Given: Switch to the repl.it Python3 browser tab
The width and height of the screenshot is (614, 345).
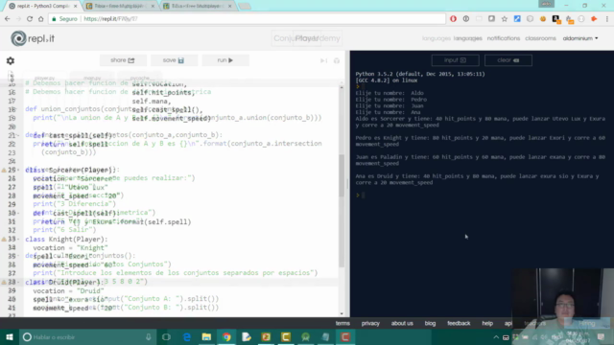Looking at the screenshot, I should tap(42, 6).
